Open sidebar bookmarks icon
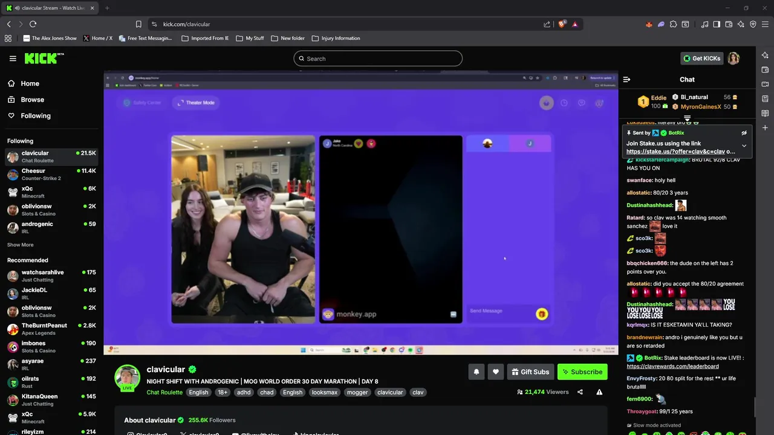The image size is (774, 435). tap(765, 98)
